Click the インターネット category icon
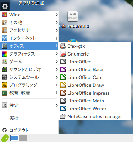The image size is (133, 142). click(5, 38)
